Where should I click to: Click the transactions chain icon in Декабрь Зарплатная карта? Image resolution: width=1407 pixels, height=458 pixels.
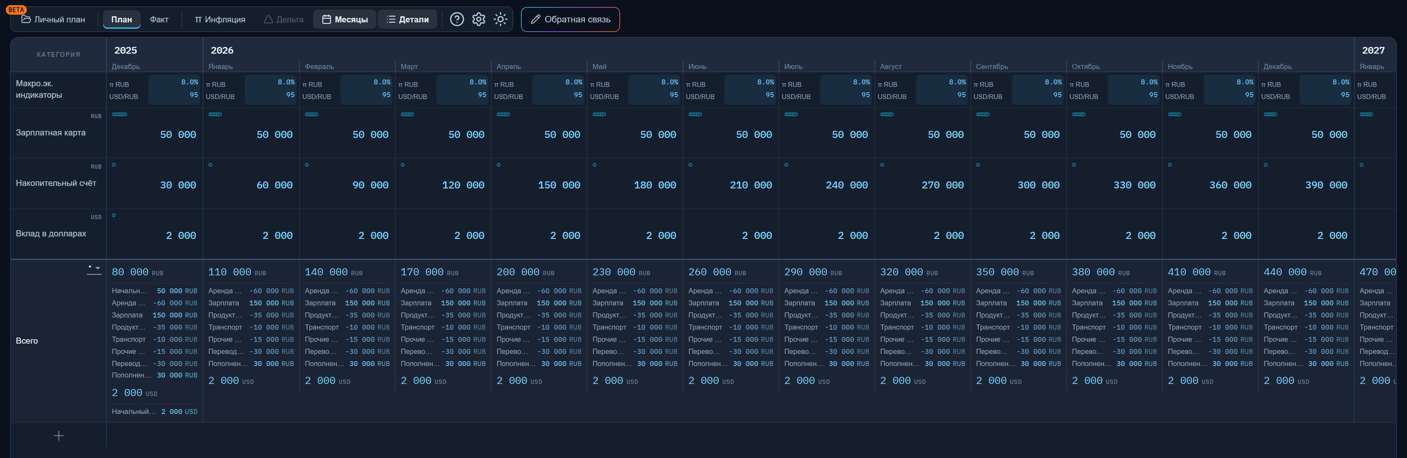tap(119, 114)
